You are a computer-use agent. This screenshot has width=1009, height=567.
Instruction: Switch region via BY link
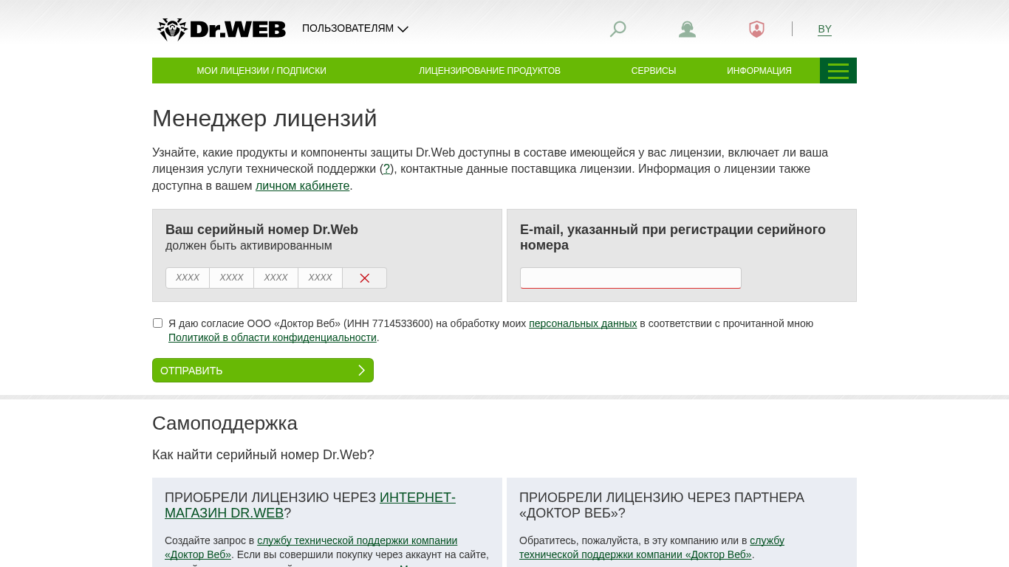[x=824, y=29]
